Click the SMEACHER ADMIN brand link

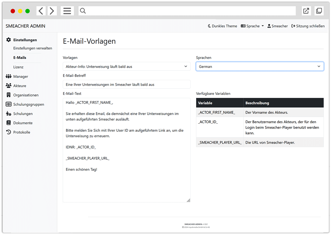pos(25,26)
